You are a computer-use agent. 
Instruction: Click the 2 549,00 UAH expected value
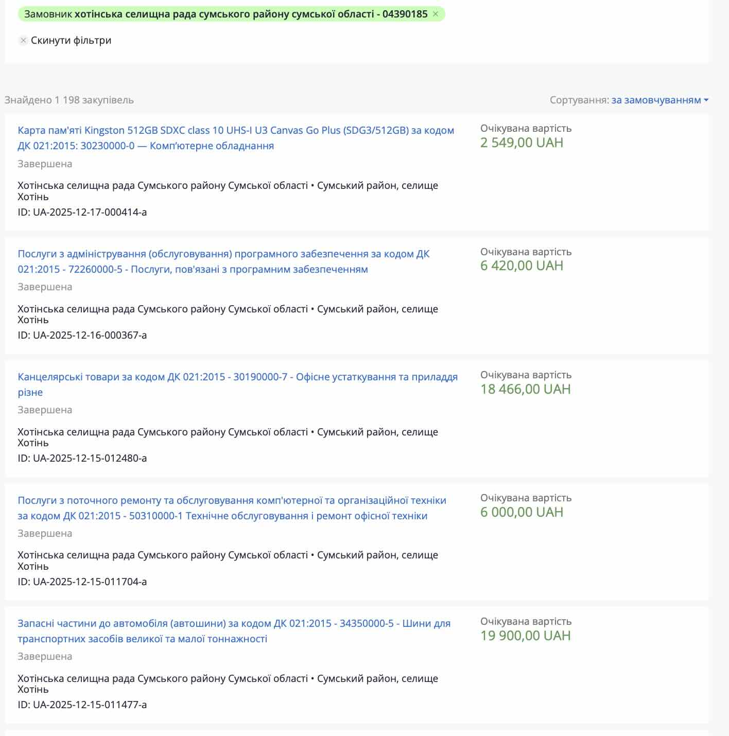point(522,143)
